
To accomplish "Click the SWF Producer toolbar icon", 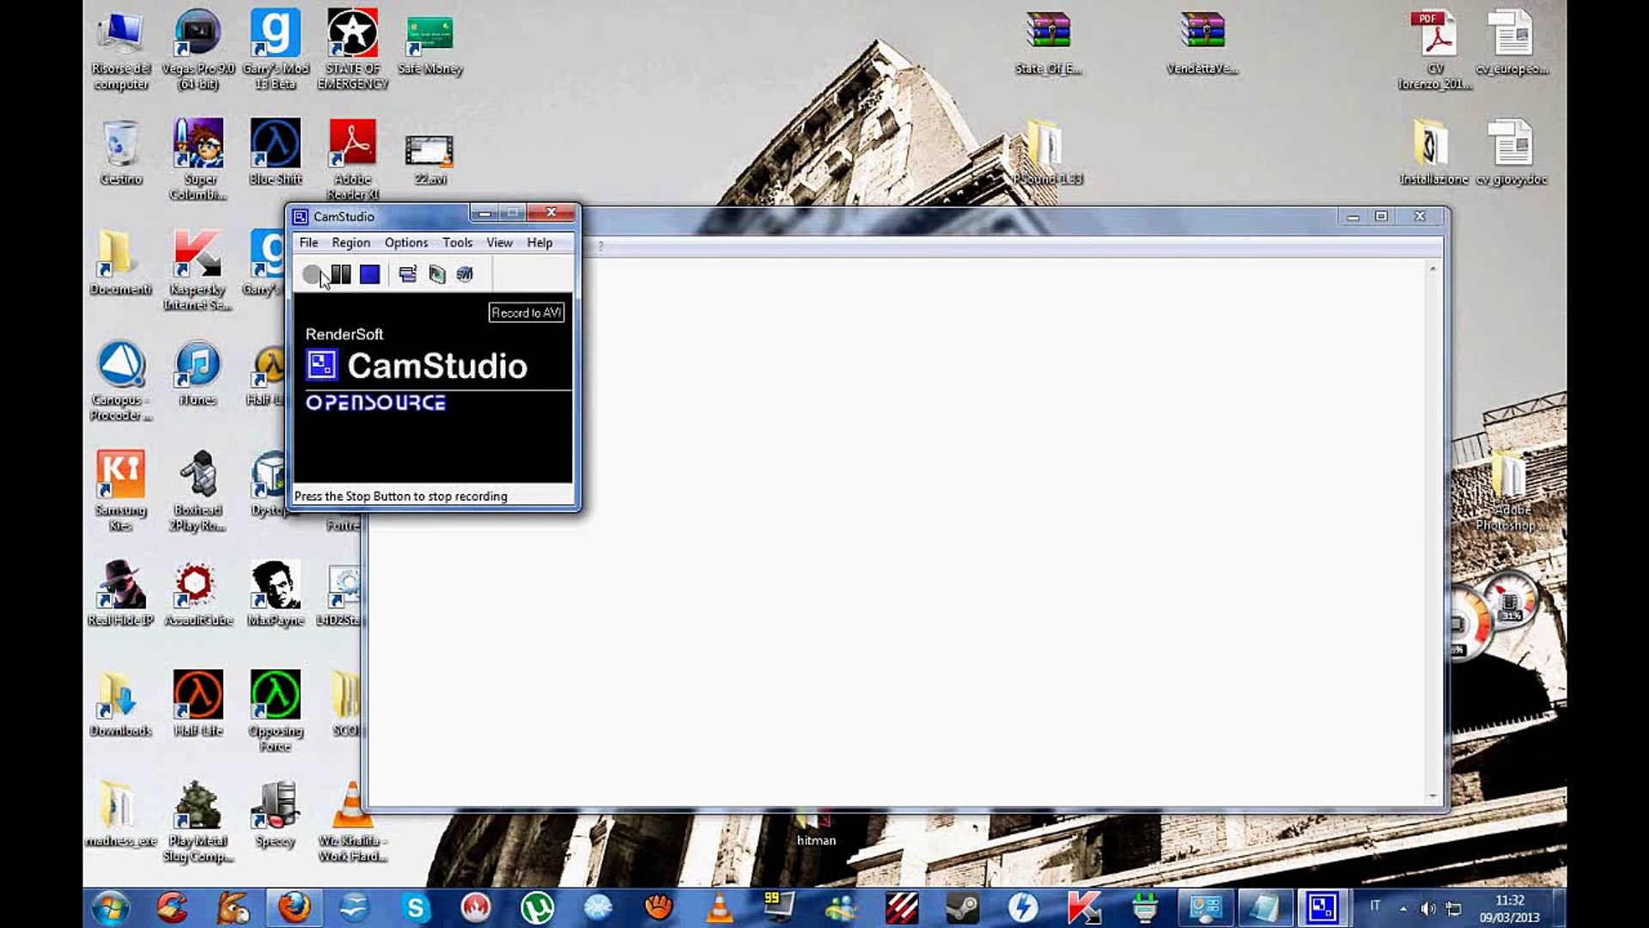I will click(x=465, y=274).
